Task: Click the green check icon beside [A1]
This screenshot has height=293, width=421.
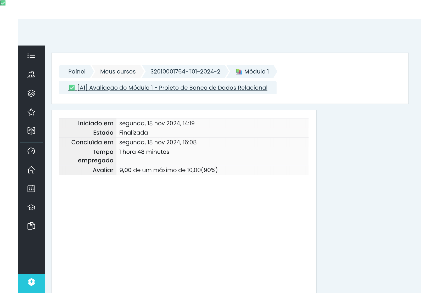Action: coord(72,88)
